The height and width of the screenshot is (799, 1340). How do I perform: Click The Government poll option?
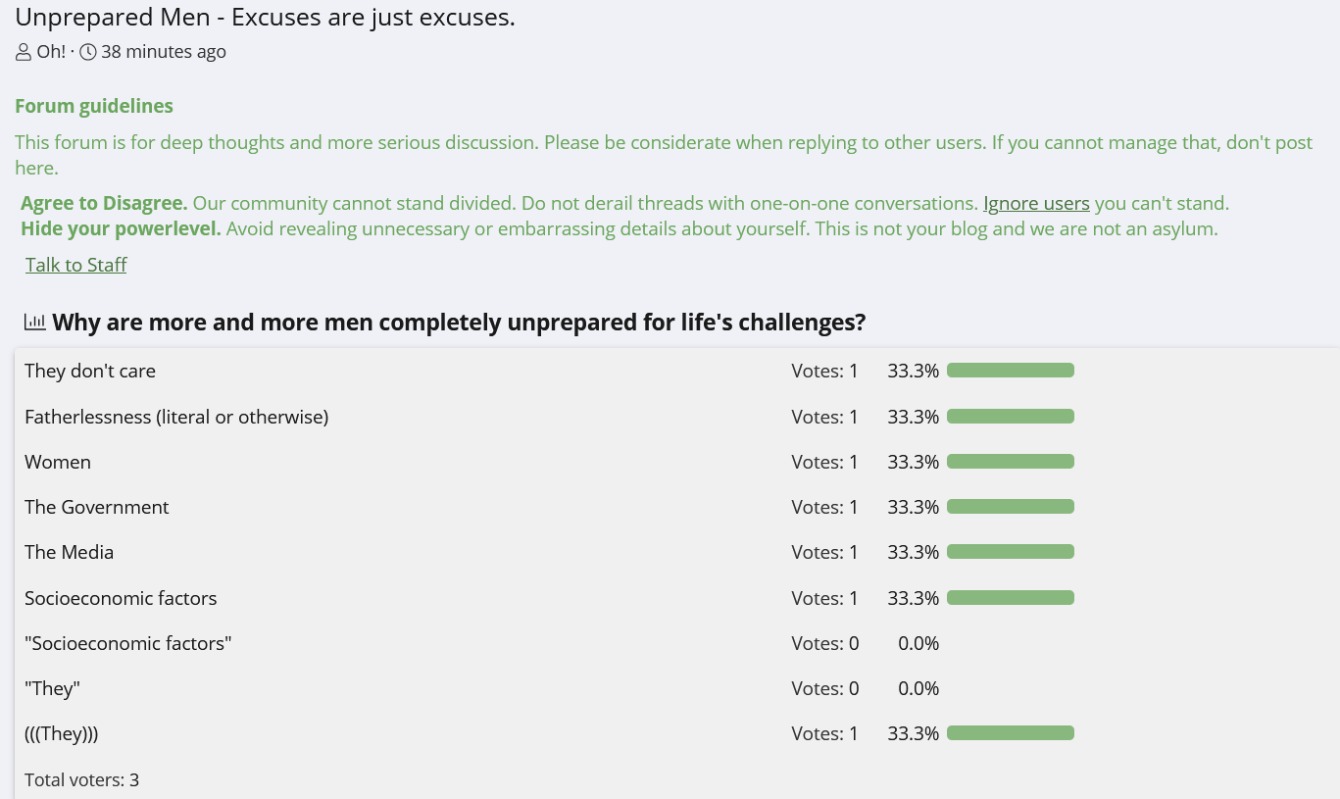coord(97,507)
